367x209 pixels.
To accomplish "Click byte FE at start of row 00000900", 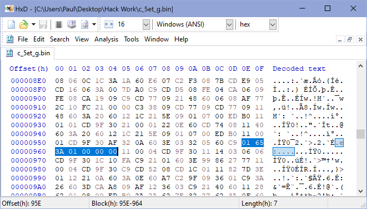I will [x=59, y=98].
